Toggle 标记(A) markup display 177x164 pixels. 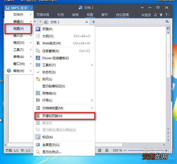coord(64,137)
